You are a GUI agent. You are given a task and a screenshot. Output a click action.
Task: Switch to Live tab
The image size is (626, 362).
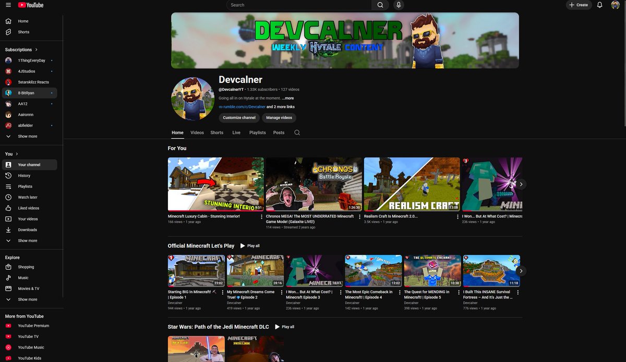click(x=236, y=132)
